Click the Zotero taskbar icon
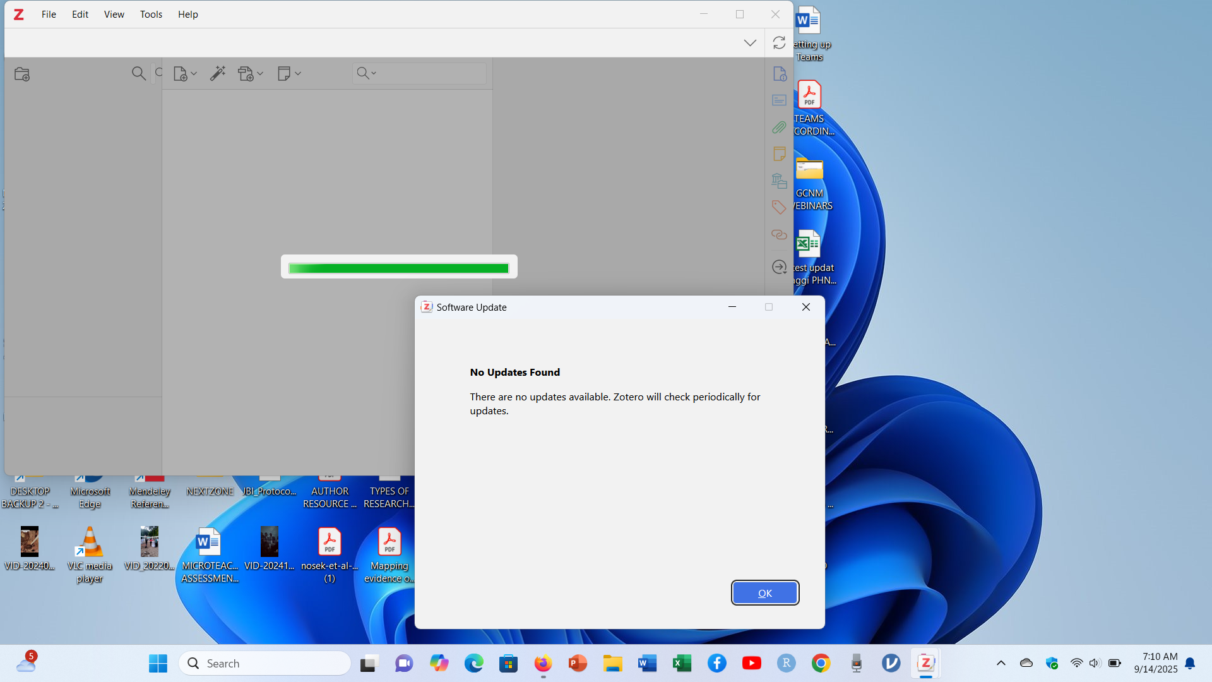 925,663
